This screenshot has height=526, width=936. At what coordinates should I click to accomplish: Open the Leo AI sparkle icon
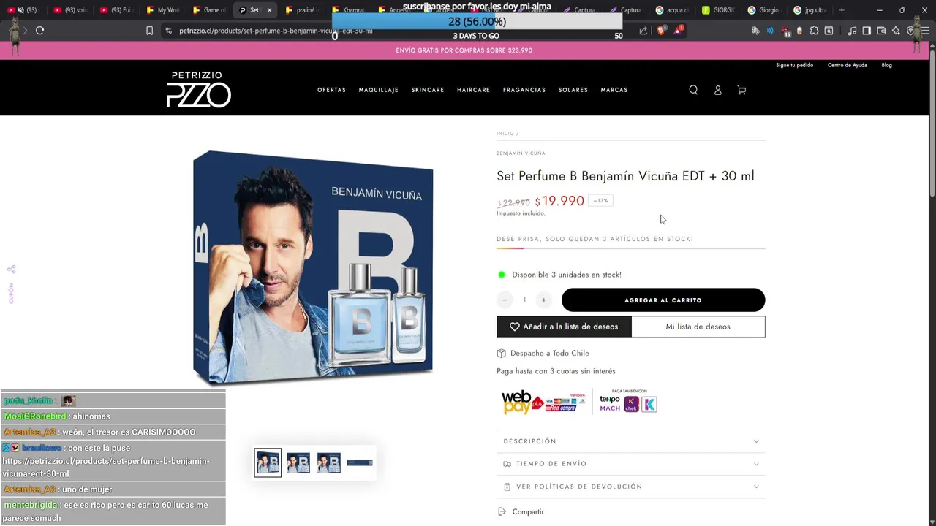[x=896, y=31]
